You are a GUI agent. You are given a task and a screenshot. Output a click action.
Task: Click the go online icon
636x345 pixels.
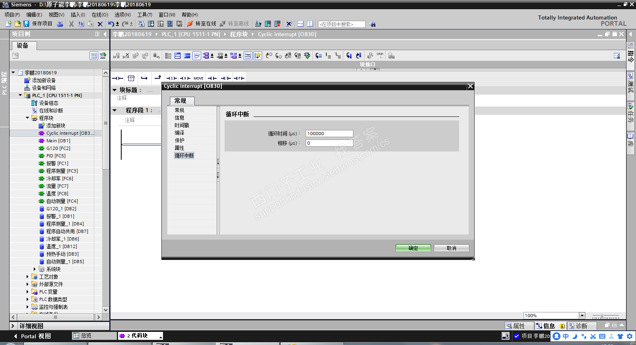point(190,24)
